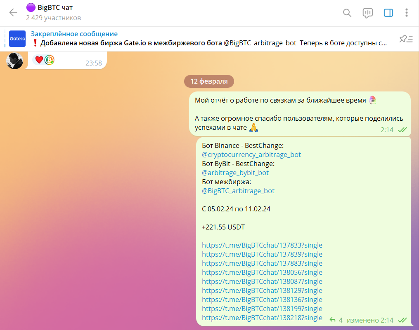Toggle the right sidebar panel icon
The height and width of the screenshot is (330, 419).
[388, 13]
